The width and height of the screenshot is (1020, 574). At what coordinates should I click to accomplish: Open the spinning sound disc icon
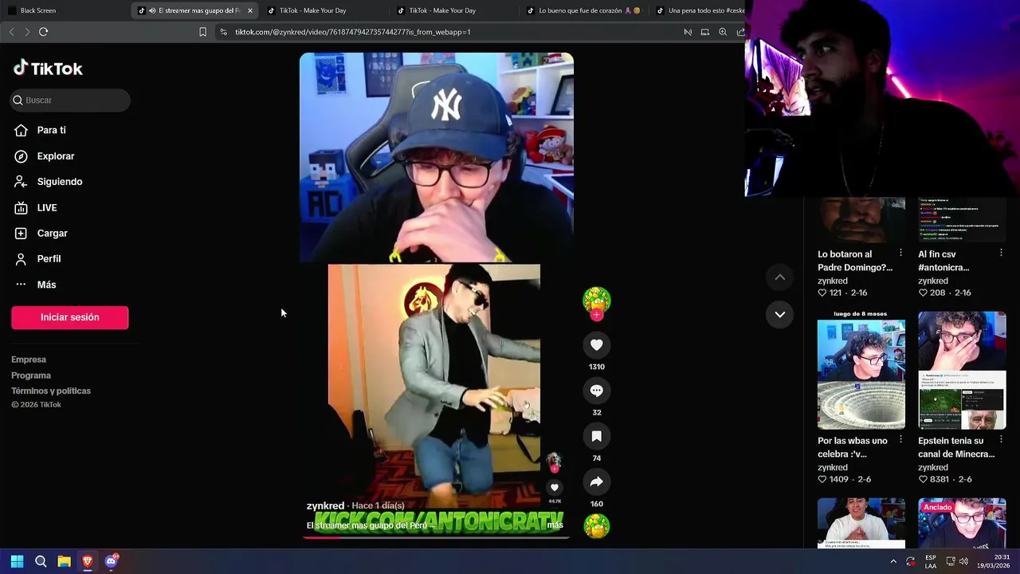(x=596, y=526)
